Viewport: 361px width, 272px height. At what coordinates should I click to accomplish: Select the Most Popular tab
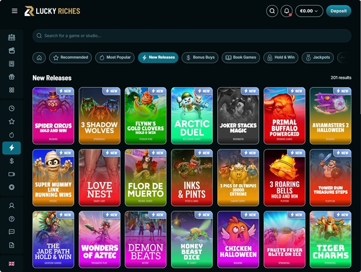pos(115,57)
